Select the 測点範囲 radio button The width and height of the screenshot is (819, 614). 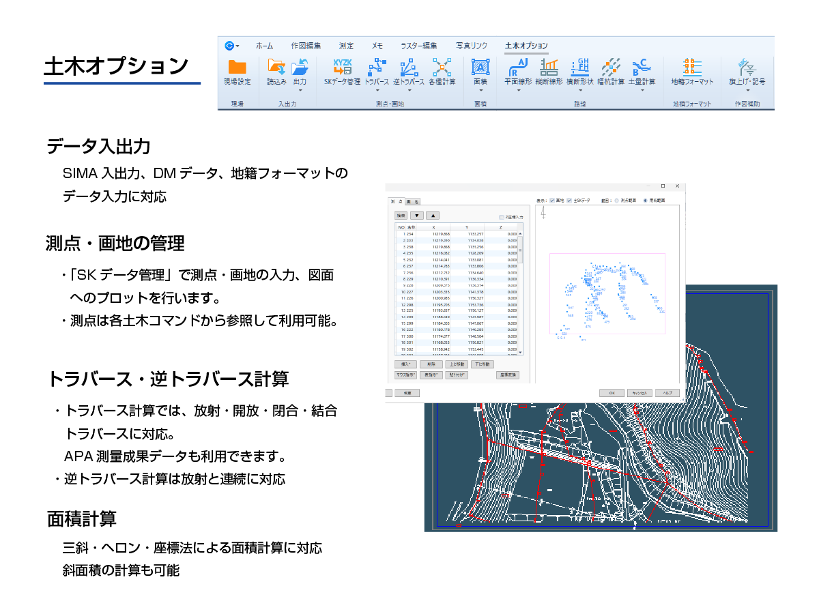617,201
